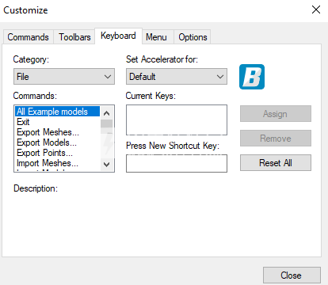The width and height of the screenshot is (328, 285).
Task: Focus the Press New Shortcut Key field
Action: tap(177, 164)
